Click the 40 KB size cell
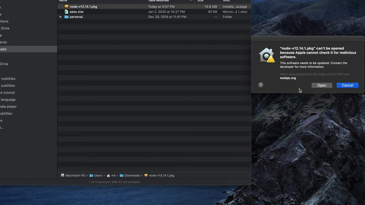 pos(212,12)
